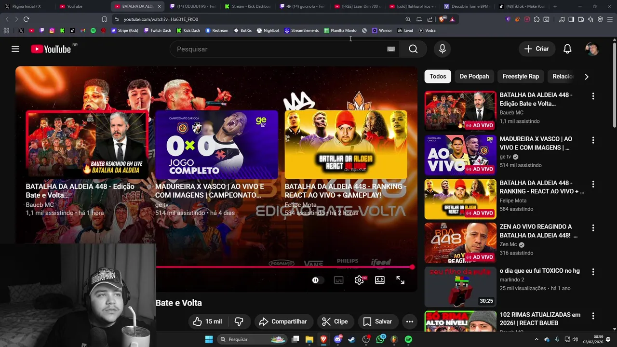Open options for 102 RIMAS ATUALIZADAS video
The height and width of the screenshot is (347, 617).
pyautogui.click(x=593, y=316)
